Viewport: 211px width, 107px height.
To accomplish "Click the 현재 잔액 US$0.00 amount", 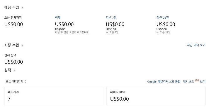I will [13, 62].
